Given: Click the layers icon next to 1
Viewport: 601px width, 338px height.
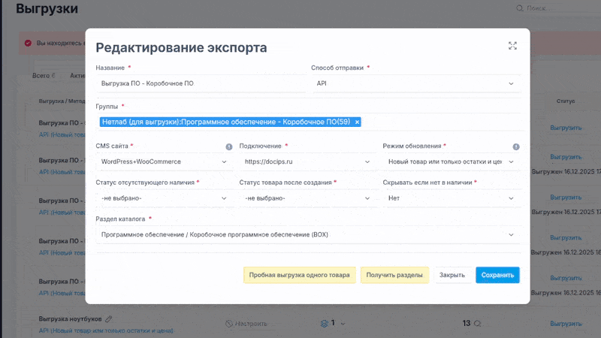Looking at the screenshot, I should [x=324, y=323].
